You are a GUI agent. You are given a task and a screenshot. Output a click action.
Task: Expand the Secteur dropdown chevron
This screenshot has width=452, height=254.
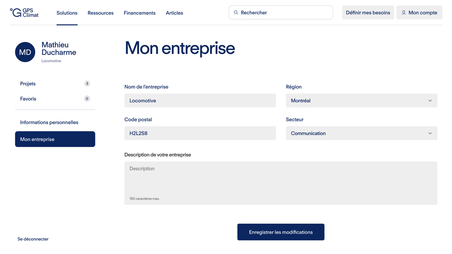(x=430, y=133)
